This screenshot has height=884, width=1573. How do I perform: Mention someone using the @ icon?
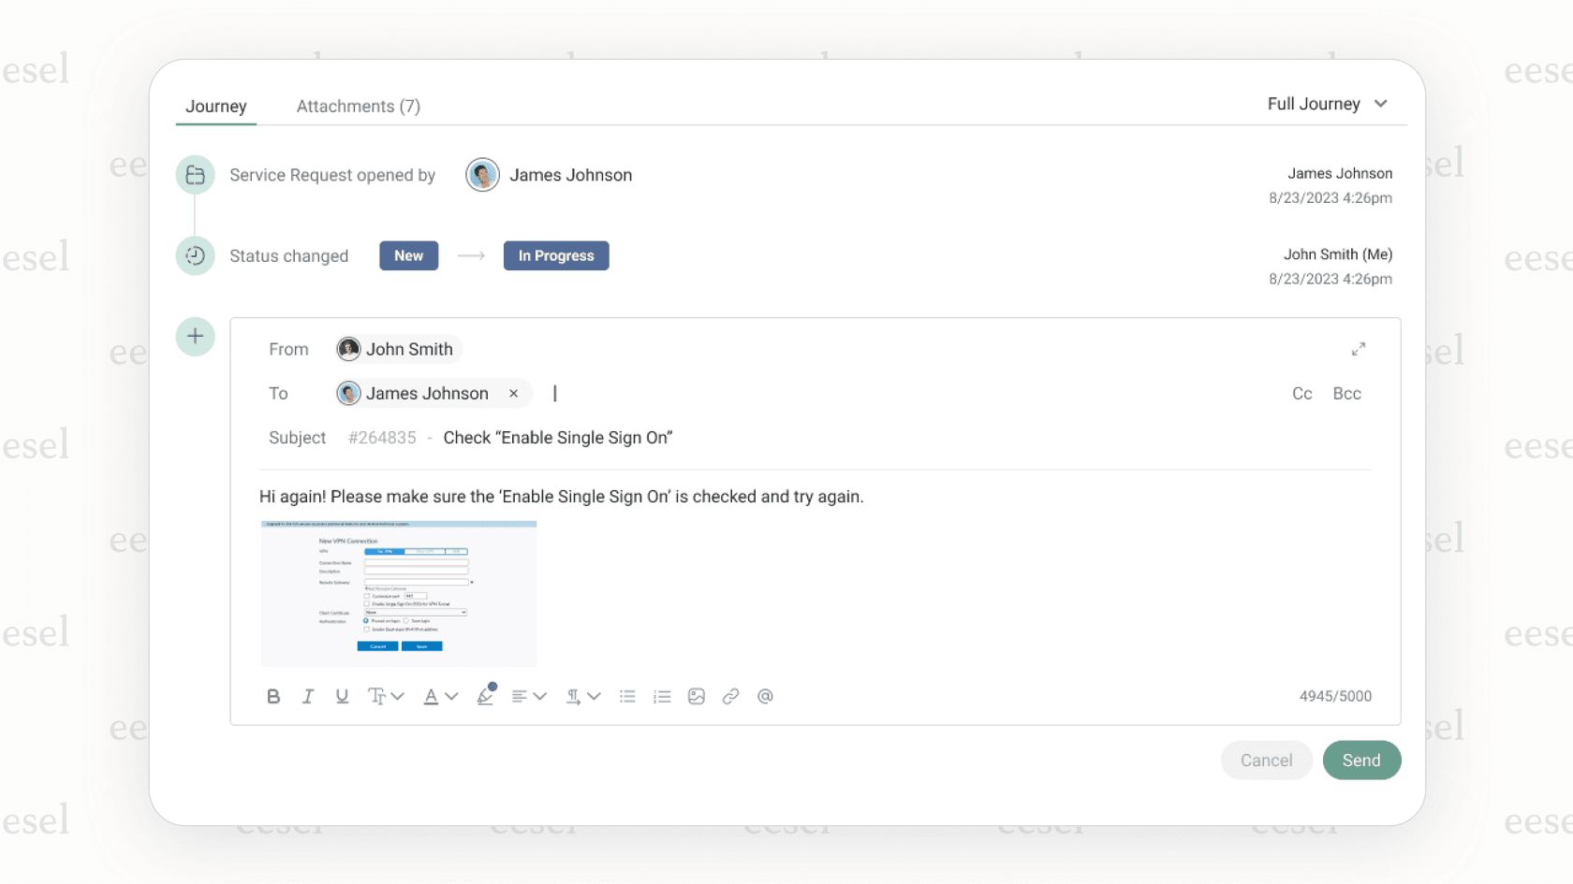tap(765, 696)
